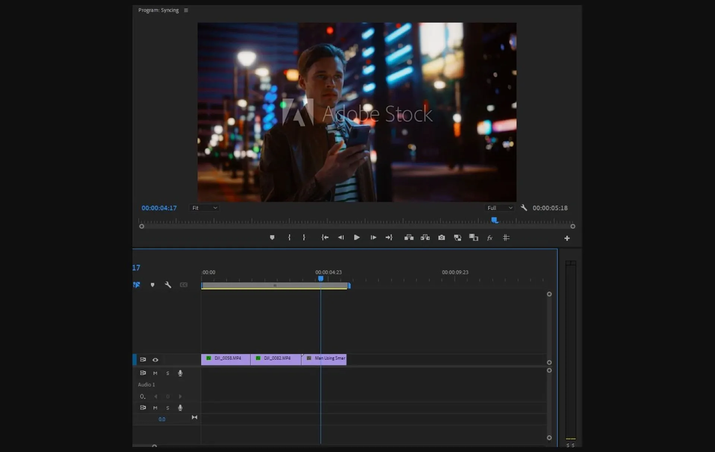The image size is (715, 452).
Task: Open the Full playback resolution dropdown
Action: click(499, 208)
